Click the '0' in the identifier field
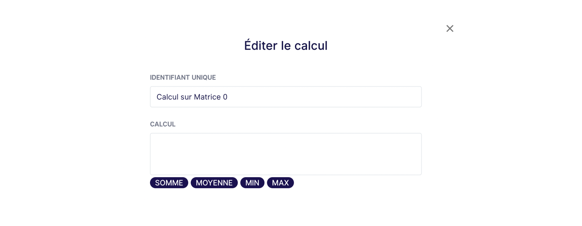The image size is (582, 226). tap(225, 97)
